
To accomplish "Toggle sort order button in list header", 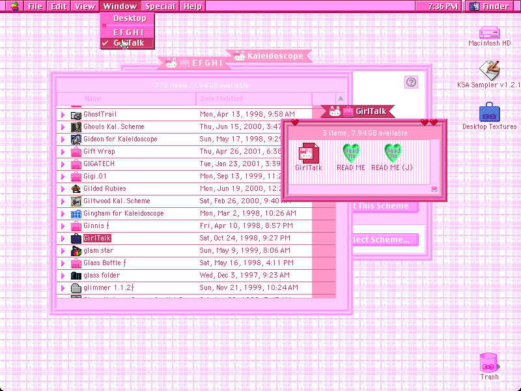I will click(x=340, y=98).
